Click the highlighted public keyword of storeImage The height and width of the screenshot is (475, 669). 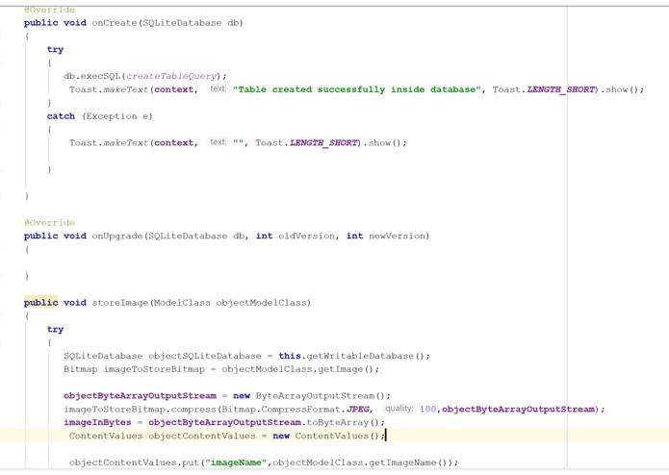point(41,303)
